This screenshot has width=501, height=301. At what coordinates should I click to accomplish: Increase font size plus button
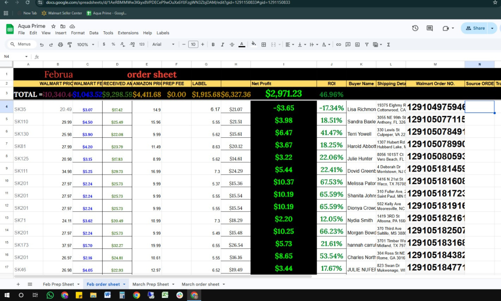pyautogui.click(x=202, y=45)
